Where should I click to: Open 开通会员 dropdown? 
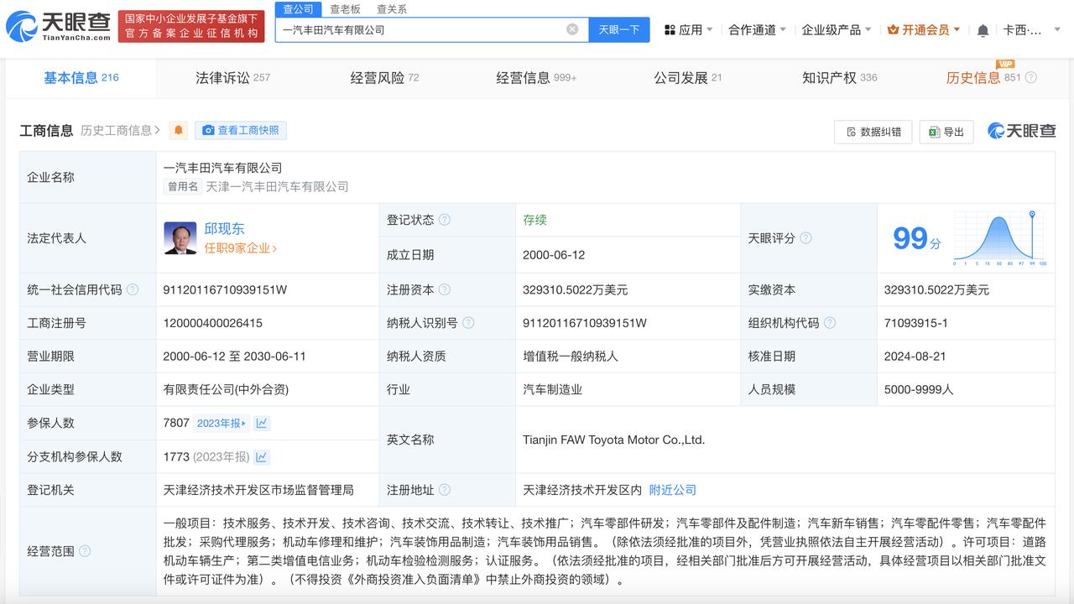click(x=924, y=29)
